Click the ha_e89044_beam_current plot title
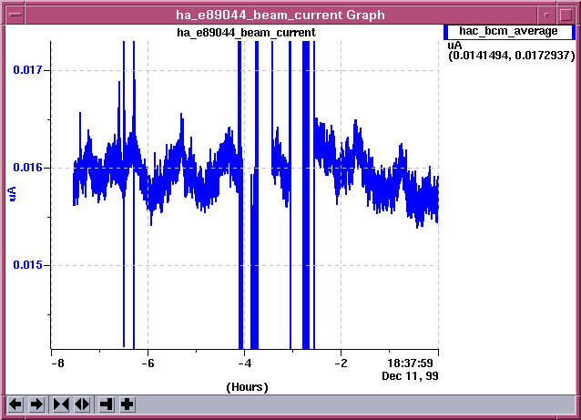The image size is (581, 420). click(246, 32)
